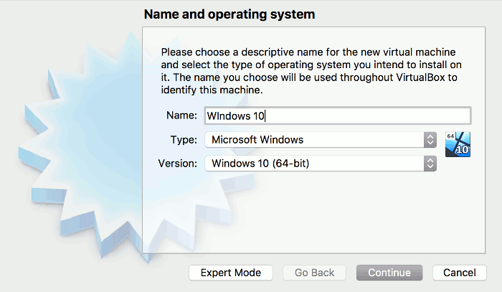Viewport: 502px width, 292px height.
Task: Open the Version dropdown showing Windows 10 (64-bit)
Action: (x=321, y=164)
